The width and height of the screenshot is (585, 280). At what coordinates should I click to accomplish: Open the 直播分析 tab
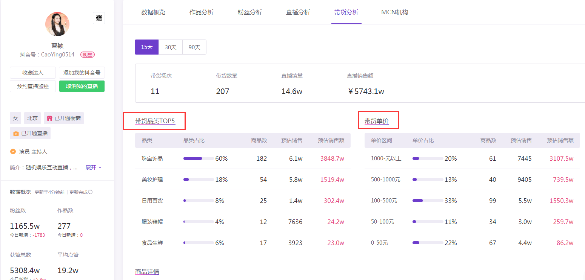pyautogui.click(x=298, y=12)
